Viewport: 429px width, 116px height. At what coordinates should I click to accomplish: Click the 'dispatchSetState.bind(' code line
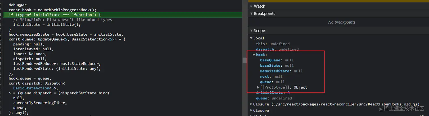[59, 93]
